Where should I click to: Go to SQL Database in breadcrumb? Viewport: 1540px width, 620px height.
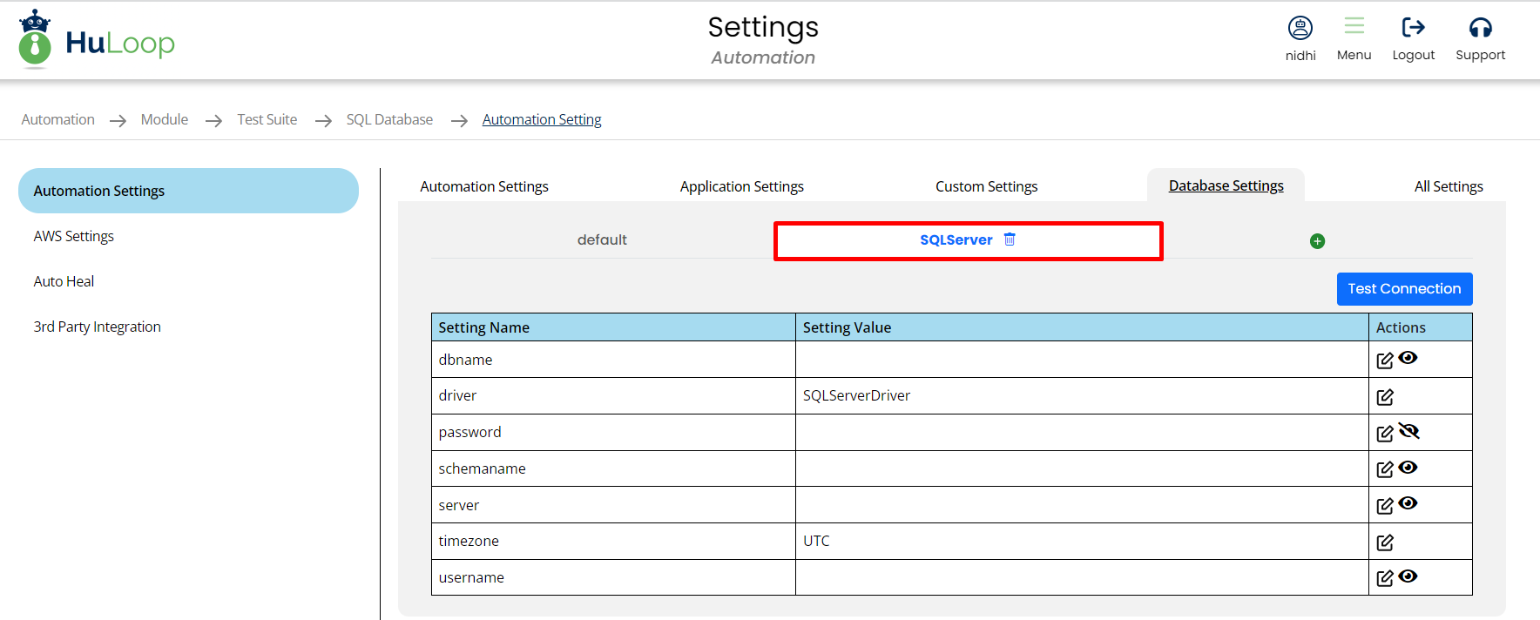click(389, 119)
